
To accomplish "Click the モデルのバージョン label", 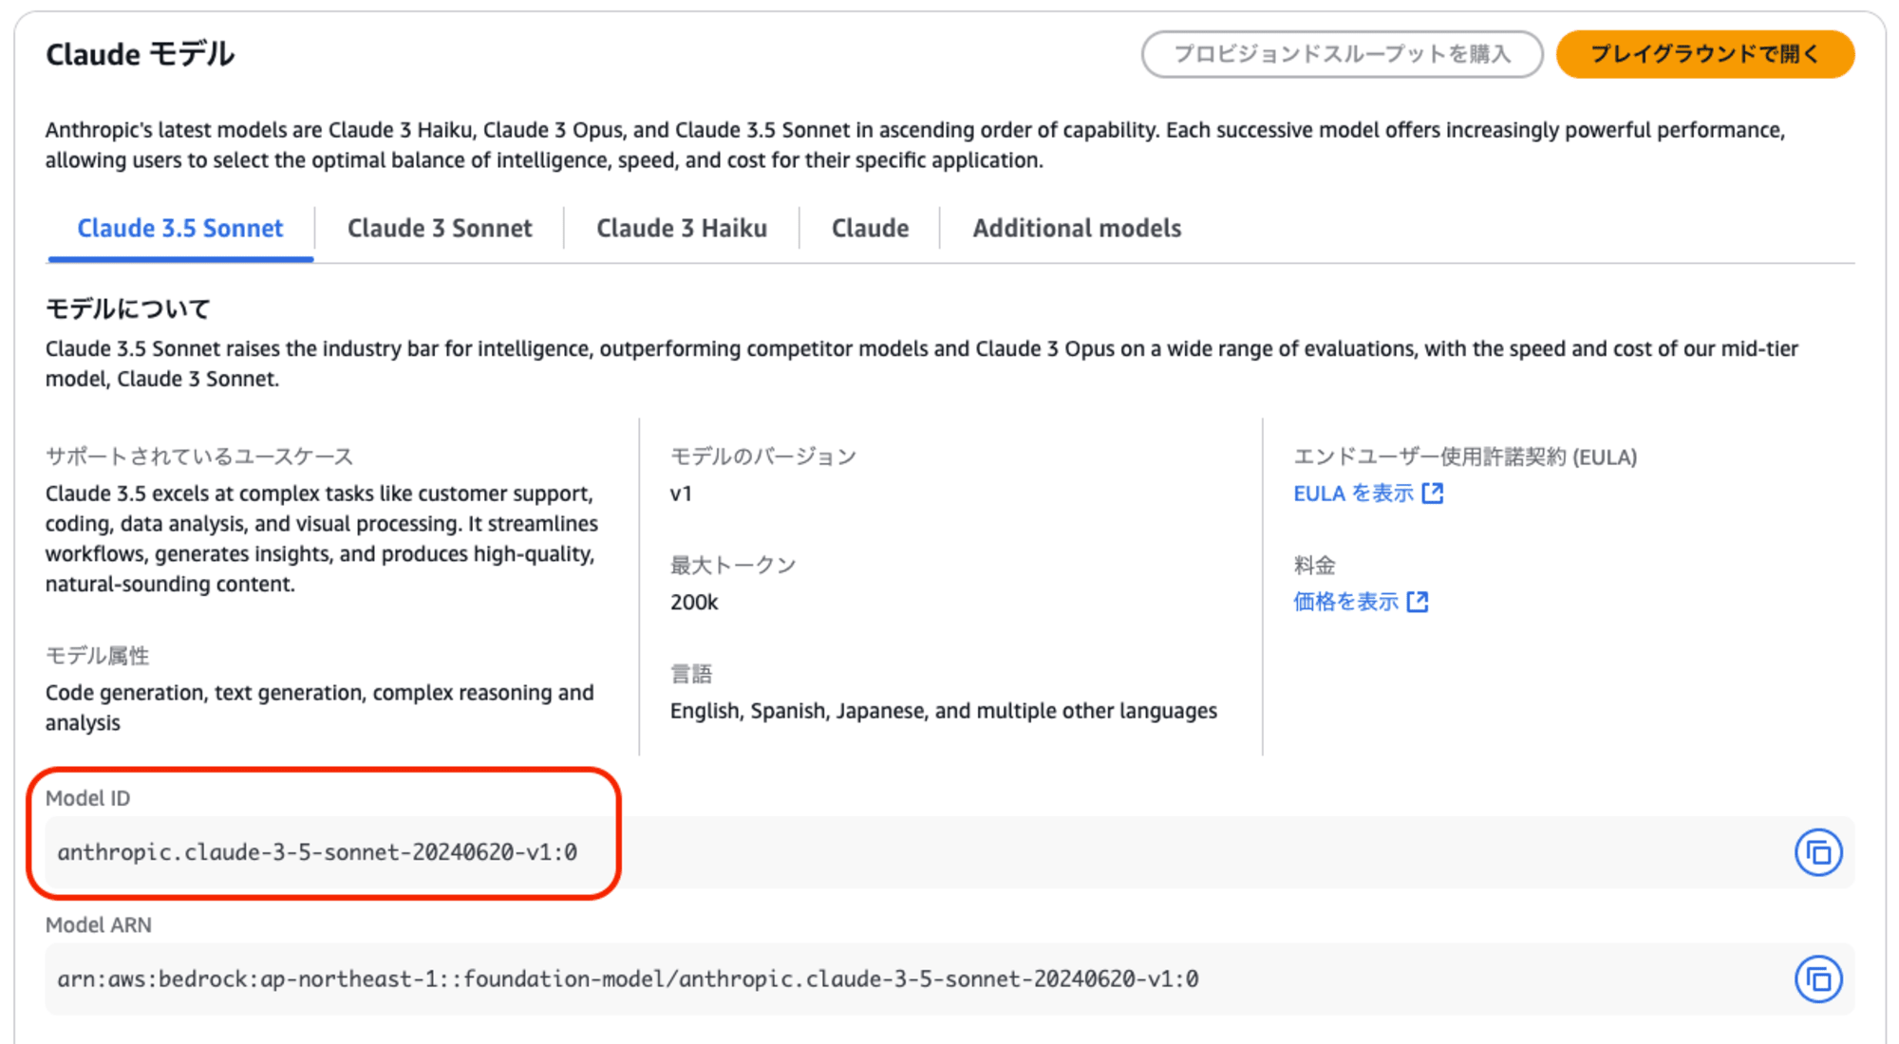I will (763, 457).
